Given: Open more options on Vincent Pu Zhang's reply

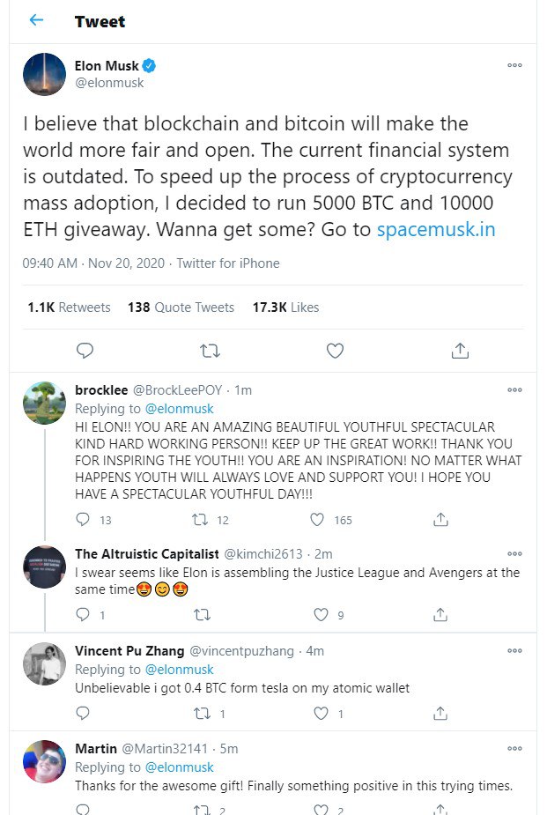Looking at the screenshot, I should 514,650.
